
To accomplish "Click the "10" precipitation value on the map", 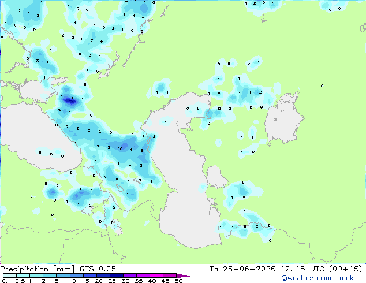I will tap(120, 149).
